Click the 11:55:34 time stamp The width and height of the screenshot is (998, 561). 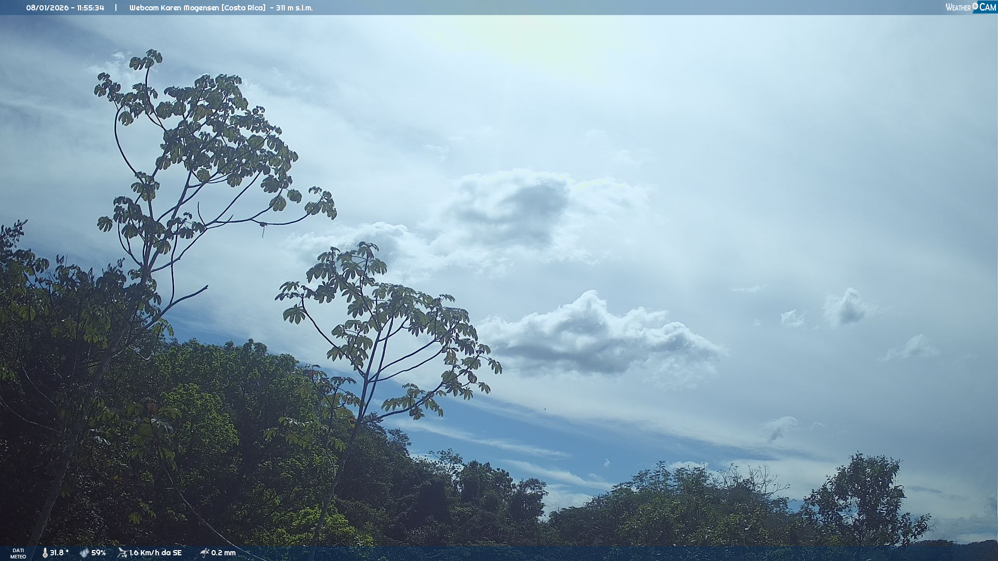click(90, 8)
